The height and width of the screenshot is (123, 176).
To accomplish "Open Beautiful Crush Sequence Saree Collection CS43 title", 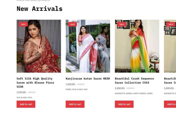I will tap(134, 80).
